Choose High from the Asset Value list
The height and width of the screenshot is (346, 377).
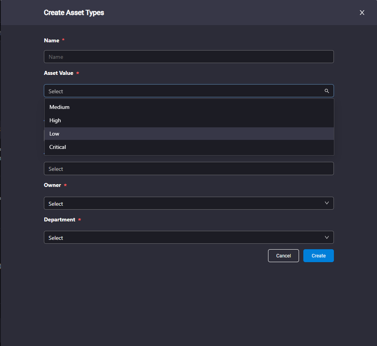click(189, 120)
